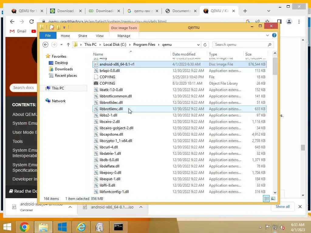Open a new Chrome tab
Image resolution: width=311 pixels, height=233 pixels.
(245, 11)
